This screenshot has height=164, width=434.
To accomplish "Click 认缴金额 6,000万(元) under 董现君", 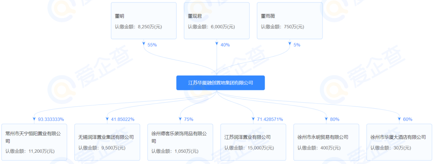I will click(211, 27).
